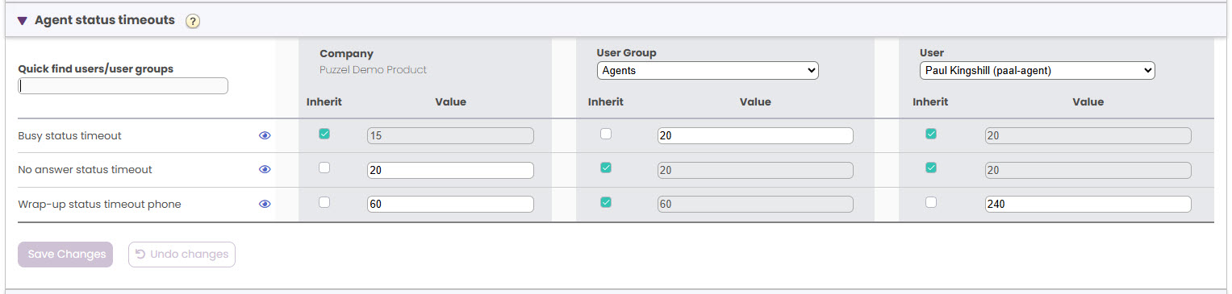Click the User Wrap-up value field showing 240
1232x294 pixels.
click(1088, 205)
